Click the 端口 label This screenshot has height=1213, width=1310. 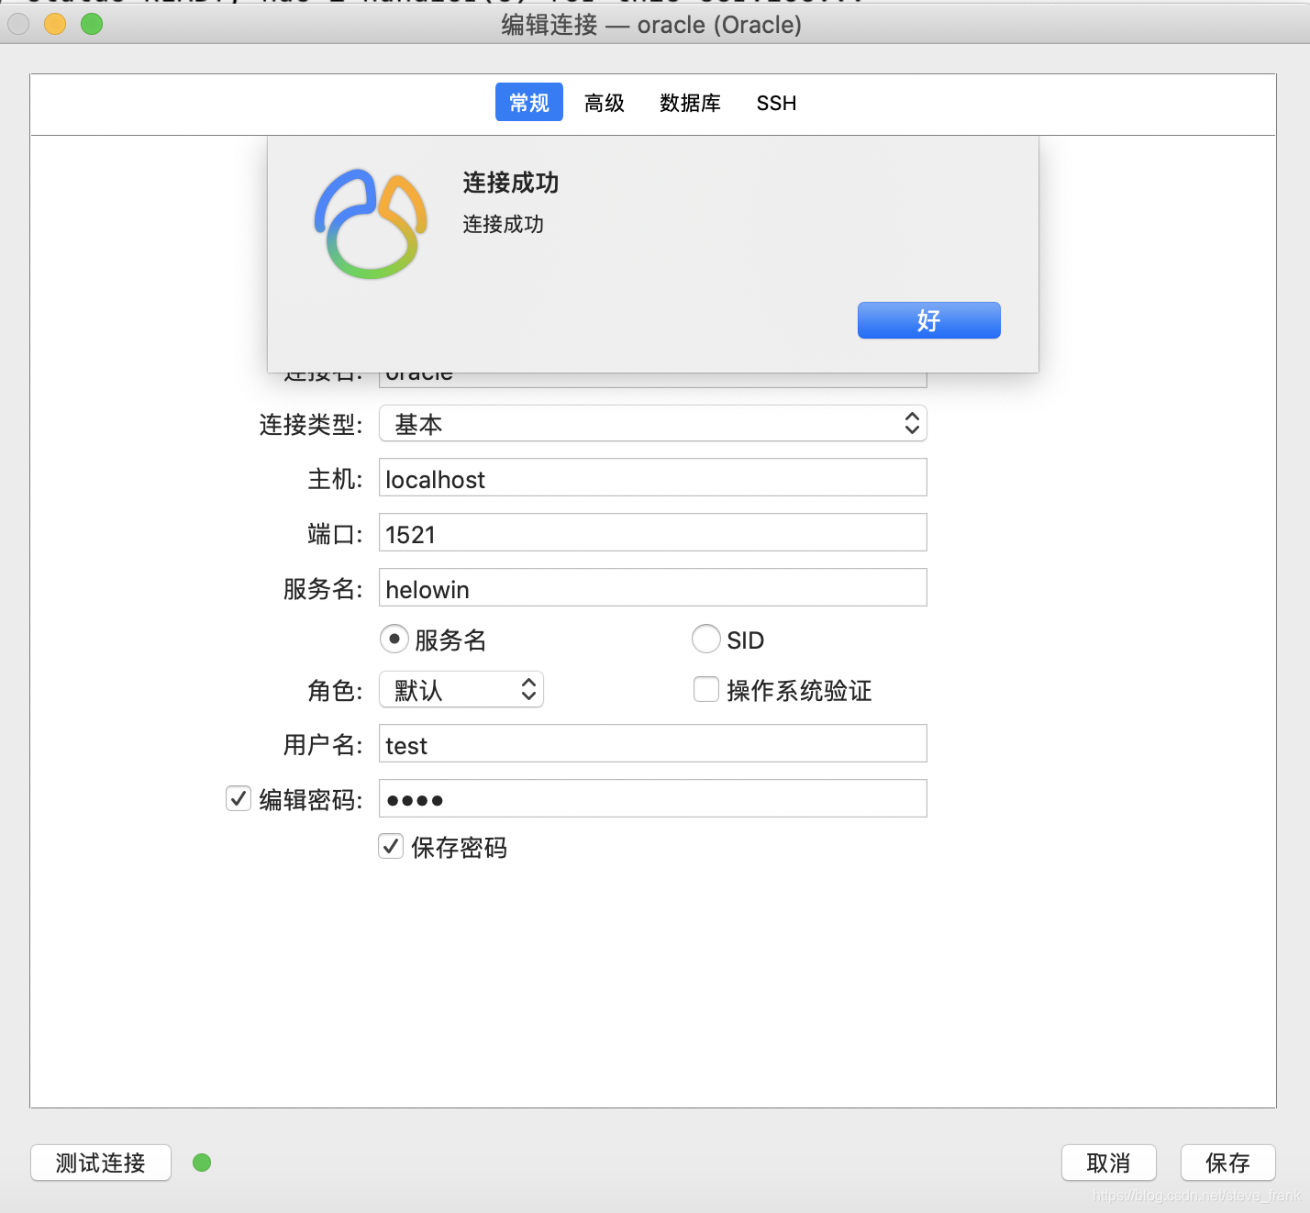pos(336,534)
